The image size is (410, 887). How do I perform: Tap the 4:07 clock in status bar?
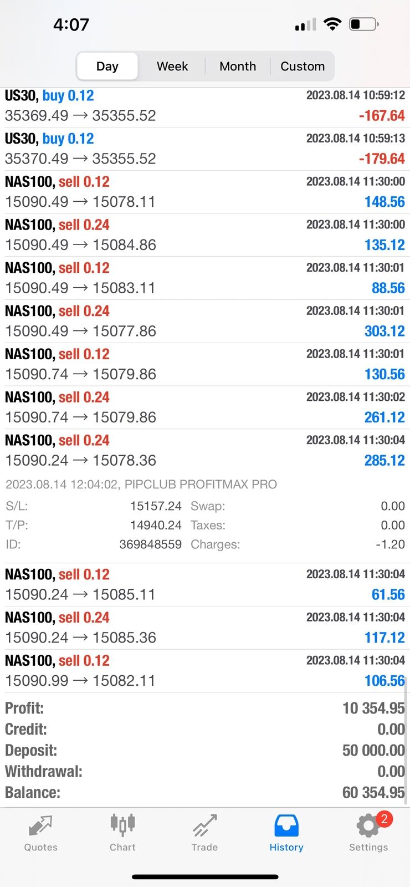(x=71, y=24)
